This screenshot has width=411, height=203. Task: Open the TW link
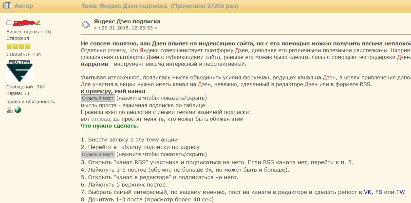pos(400,192)
